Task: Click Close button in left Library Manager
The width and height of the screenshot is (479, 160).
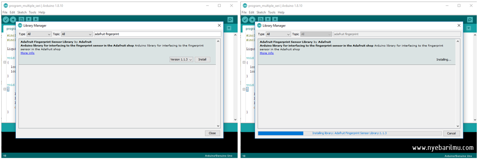Action: coord(212,133)
